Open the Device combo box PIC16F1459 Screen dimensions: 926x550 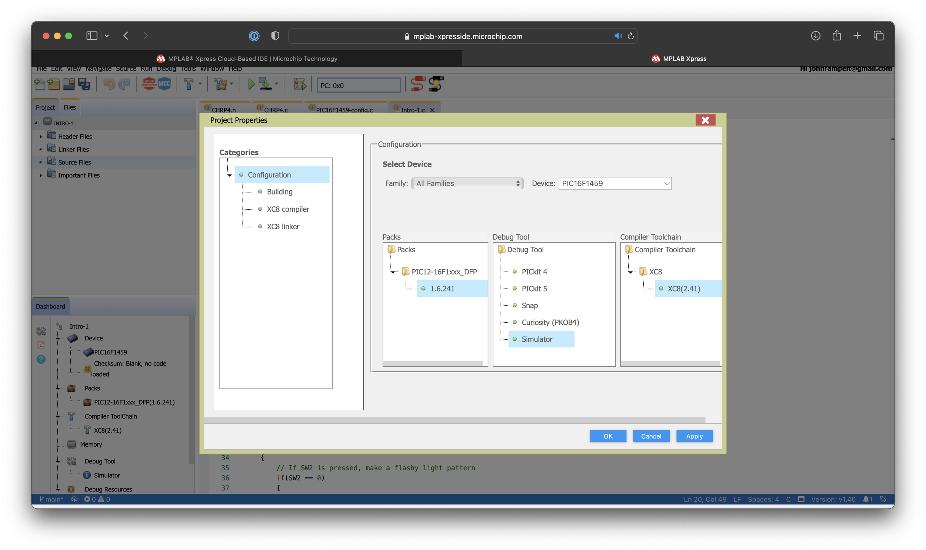pos(614,183)
